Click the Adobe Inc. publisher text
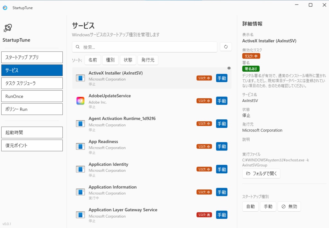The image size is (329, 228). point(98,102)
